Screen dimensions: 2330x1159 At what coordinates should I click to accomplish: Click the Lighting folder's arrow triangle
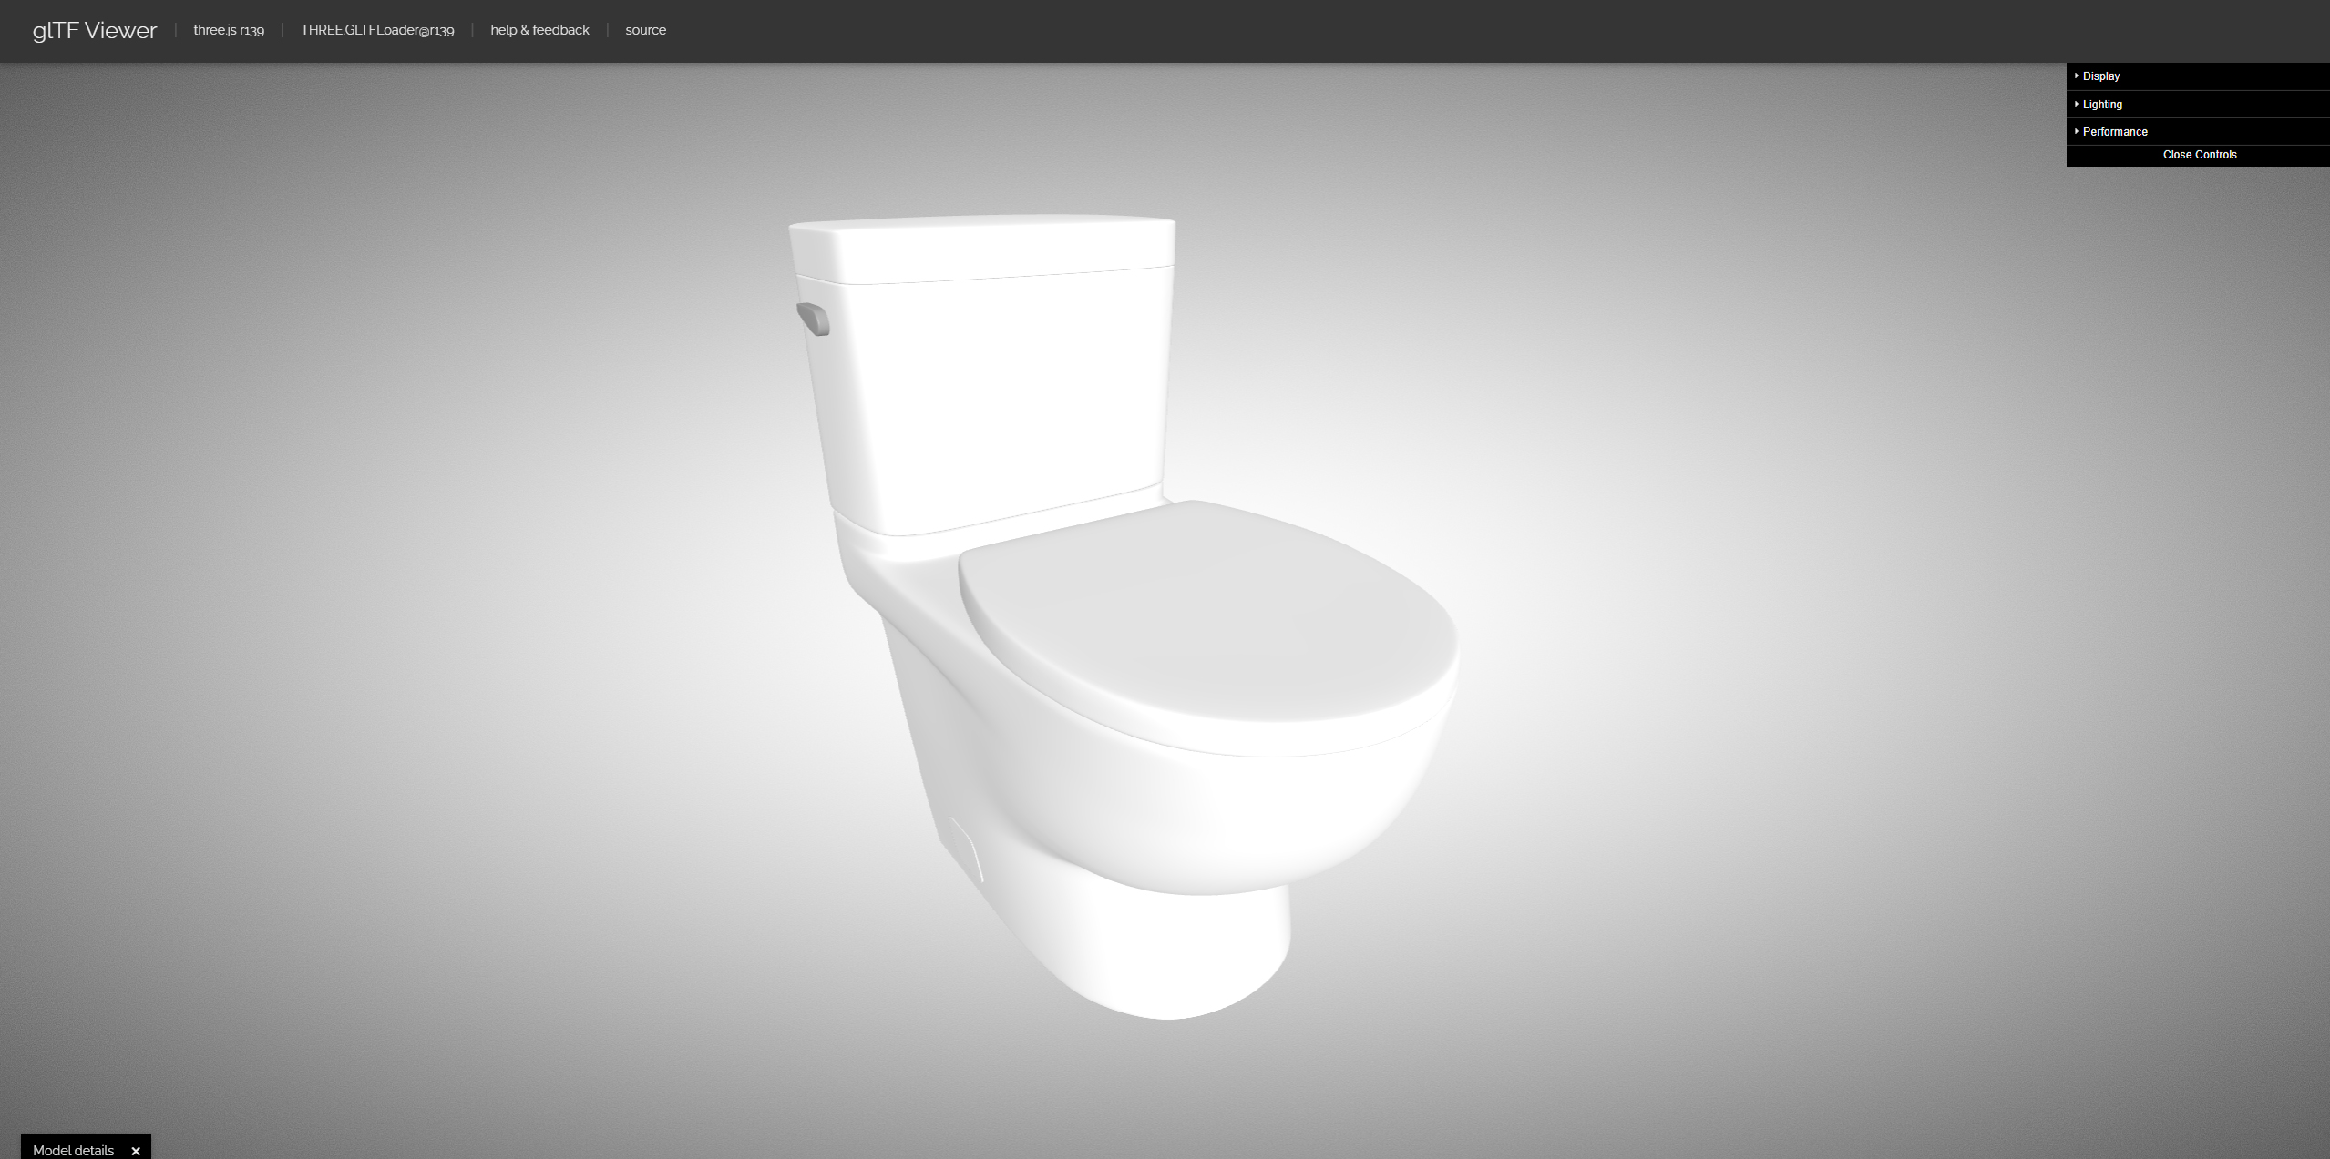pos(2077,105)
